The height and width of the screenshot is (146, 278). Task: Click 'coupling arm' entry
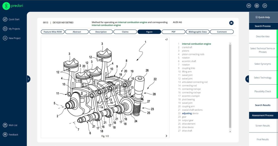point(188,106)
